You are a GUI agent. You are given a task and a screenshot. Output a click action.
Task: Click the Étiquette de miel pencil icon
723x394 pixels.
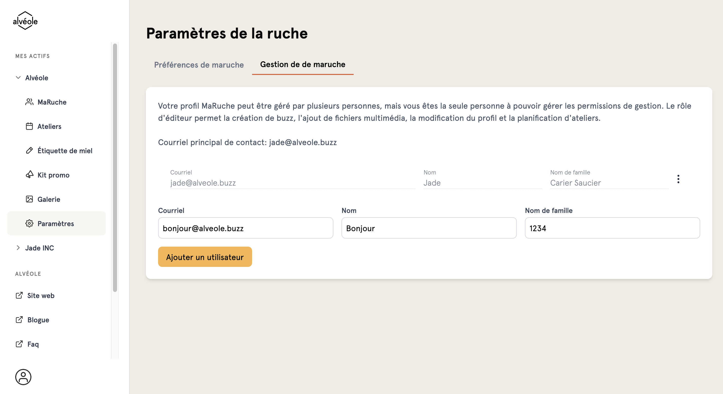[29, 151]
